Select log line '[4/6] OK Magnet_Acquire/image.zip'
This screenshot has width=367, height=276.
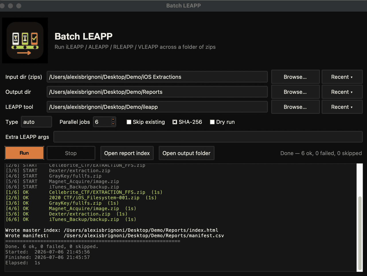click(x=71, y=209)
